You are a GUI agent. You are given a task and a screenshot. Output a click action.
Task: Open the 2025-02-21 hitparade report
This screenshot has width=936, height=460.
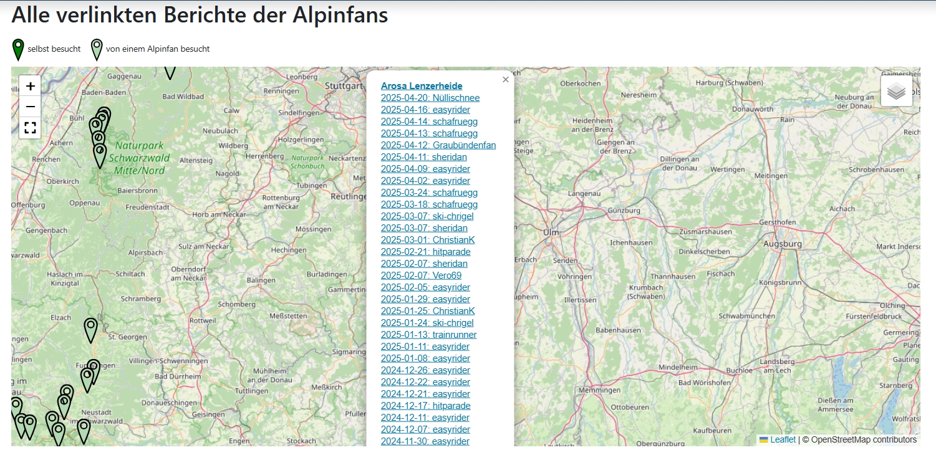tap(425, 252)
